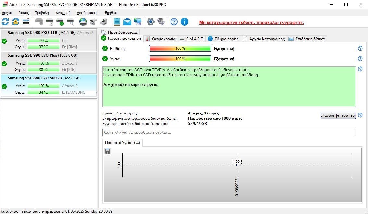Open the Διαμόρφωση menu

(87, 13)
